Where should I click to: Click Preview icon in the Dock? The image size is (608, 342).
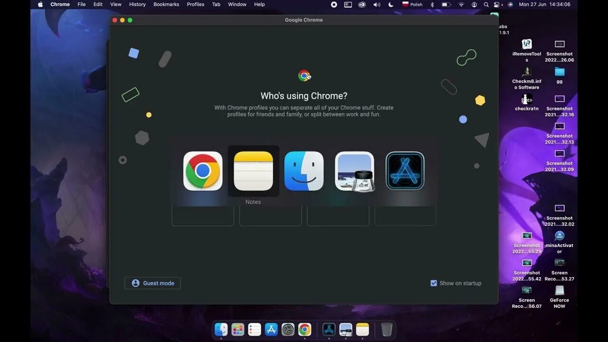[x=346, y=329]
